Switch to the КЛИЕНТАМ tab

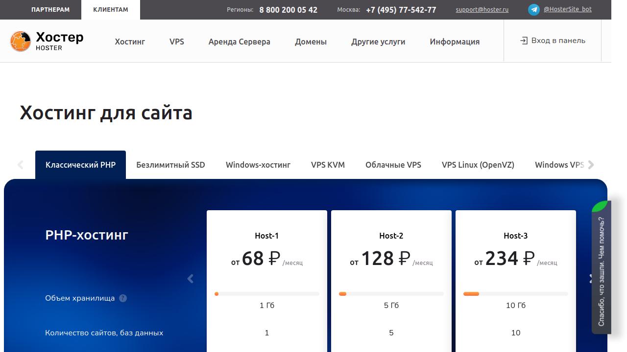pyautogui.click(x=111, y=10)
